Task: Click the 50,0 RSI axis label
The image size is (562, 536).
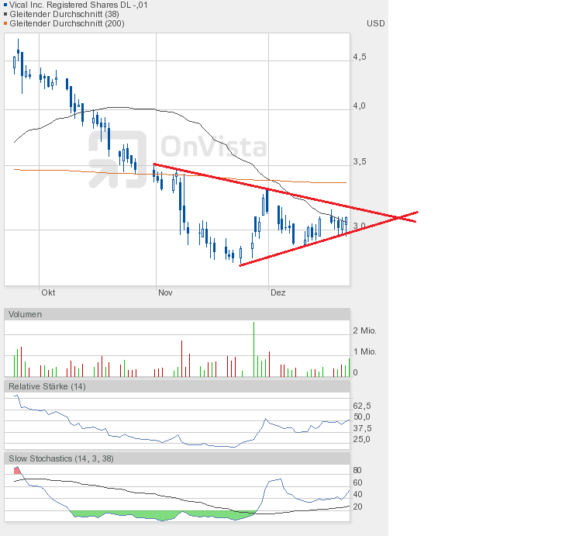Action: (362, 417)
